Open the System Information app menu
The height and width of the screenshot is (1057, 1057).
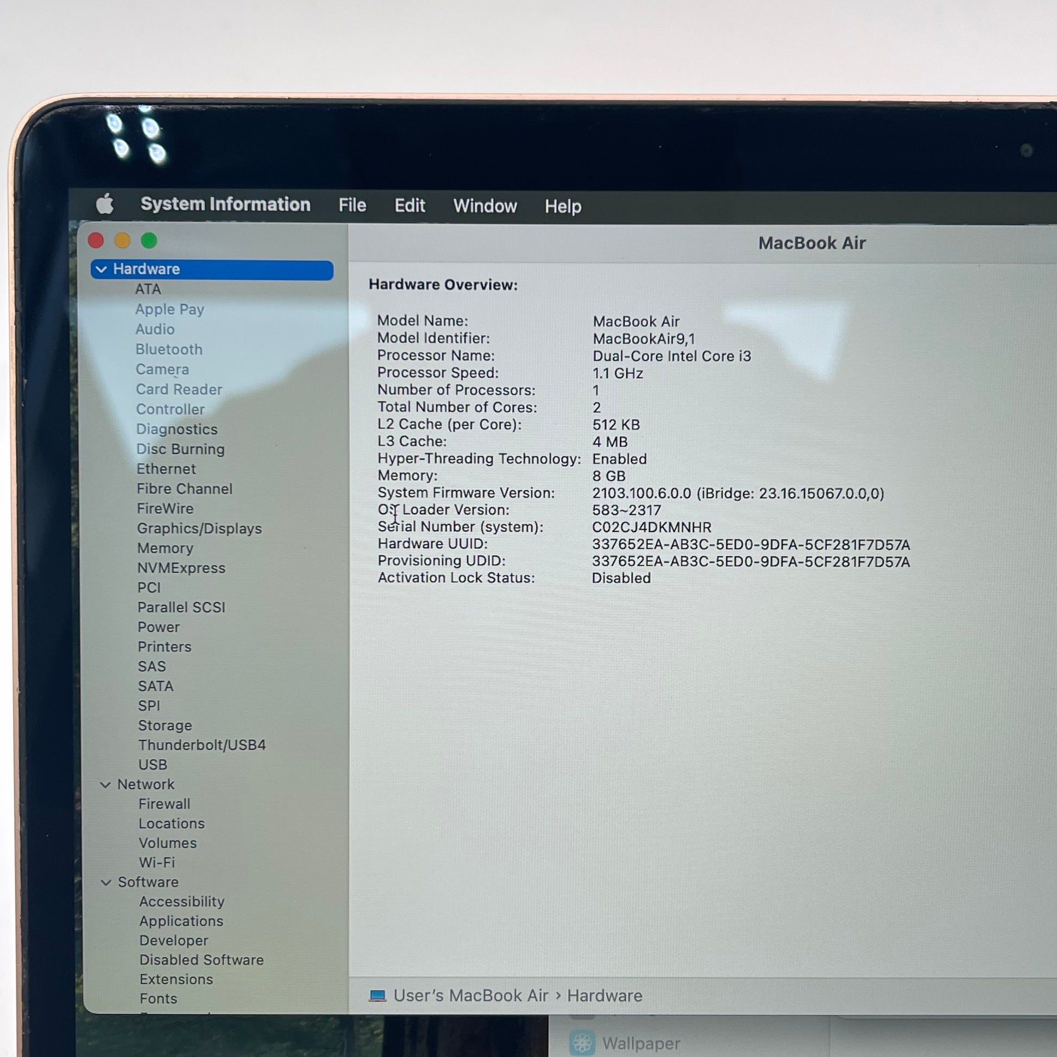click(225, 204)
